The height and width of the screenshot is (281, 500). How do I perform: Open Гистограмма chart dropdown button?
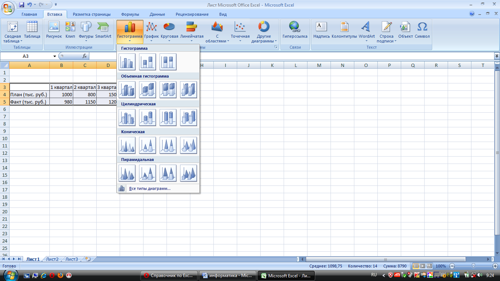pos(130,32)
